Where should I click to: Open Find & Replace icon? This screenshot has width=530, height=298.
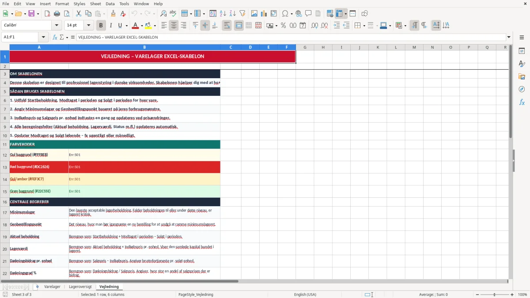click(163, 14)
